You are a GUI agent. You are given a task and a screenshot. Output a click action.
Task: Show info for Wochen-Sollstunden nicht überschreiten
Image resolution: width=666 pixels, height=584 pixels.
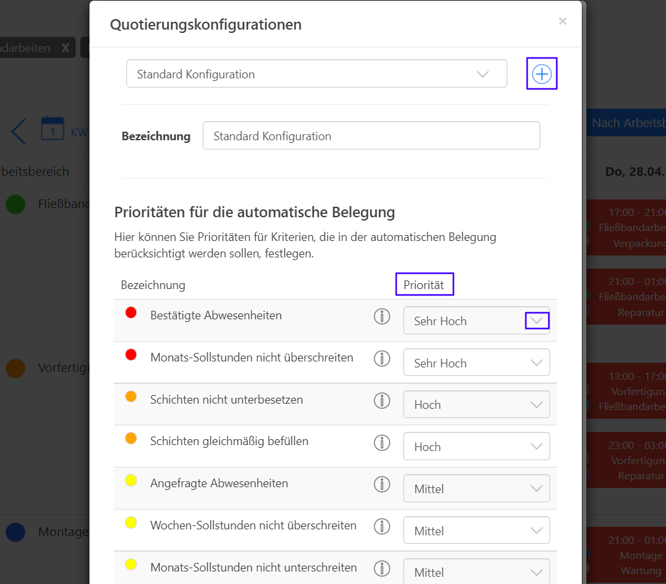(x=382, y=527)
